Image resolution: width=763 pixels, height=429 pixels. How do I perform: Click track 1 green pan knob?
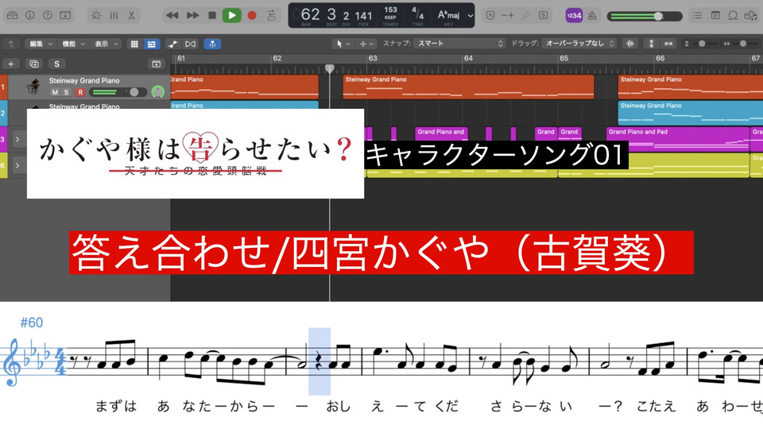tap(157, 91)
